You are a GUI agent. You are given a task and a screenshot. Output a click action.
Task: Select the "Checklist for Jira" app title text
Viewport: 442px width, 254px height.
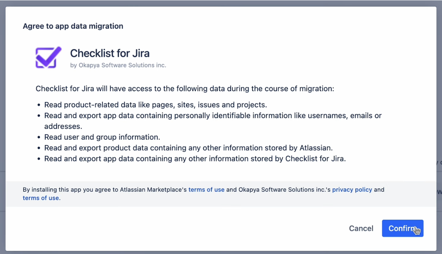110,53
